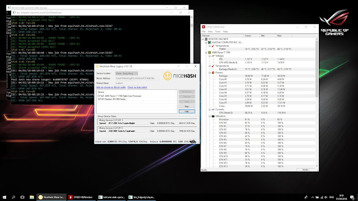Open the Action Center notification icon
The width and height of the screenshot is (358, 201).
pyautogui.click(x=352, y=197)
